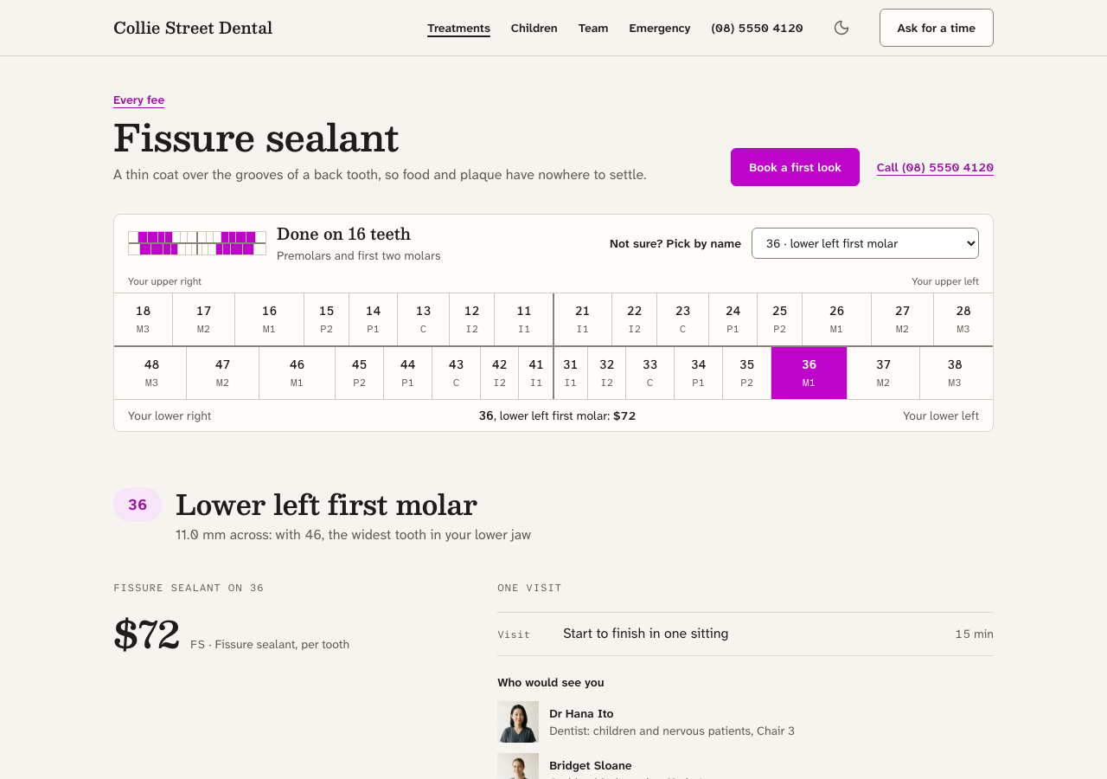Click the "Who would see you" heading
Viewport: 1107px width, 779px height.
click(x=551, y=683)
